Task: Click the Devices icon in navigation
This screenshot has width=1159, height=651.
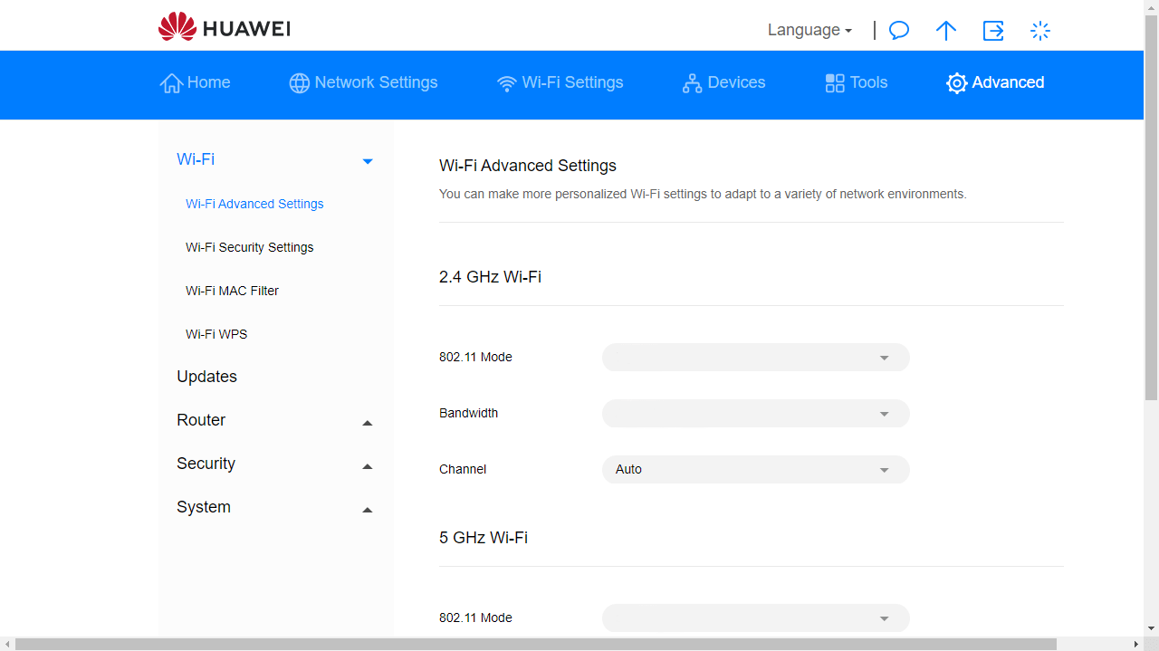Action: coord(693,82)
